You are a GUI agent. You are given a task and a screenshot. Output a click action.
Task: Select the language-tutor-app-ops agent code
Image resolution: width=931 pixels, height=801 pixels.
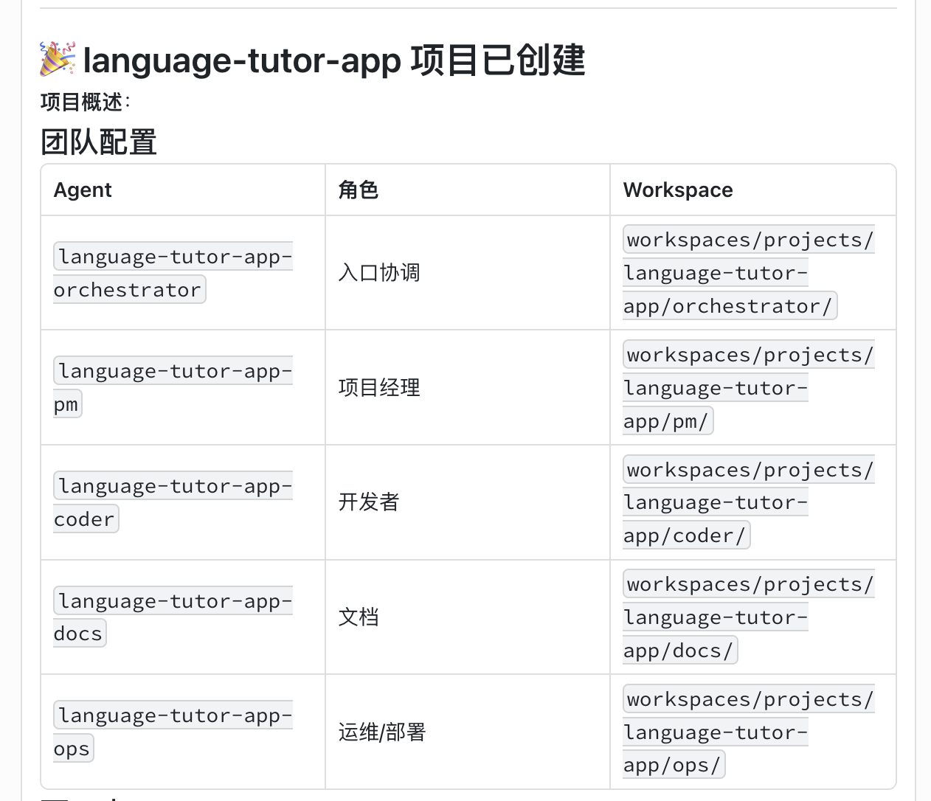173,732
